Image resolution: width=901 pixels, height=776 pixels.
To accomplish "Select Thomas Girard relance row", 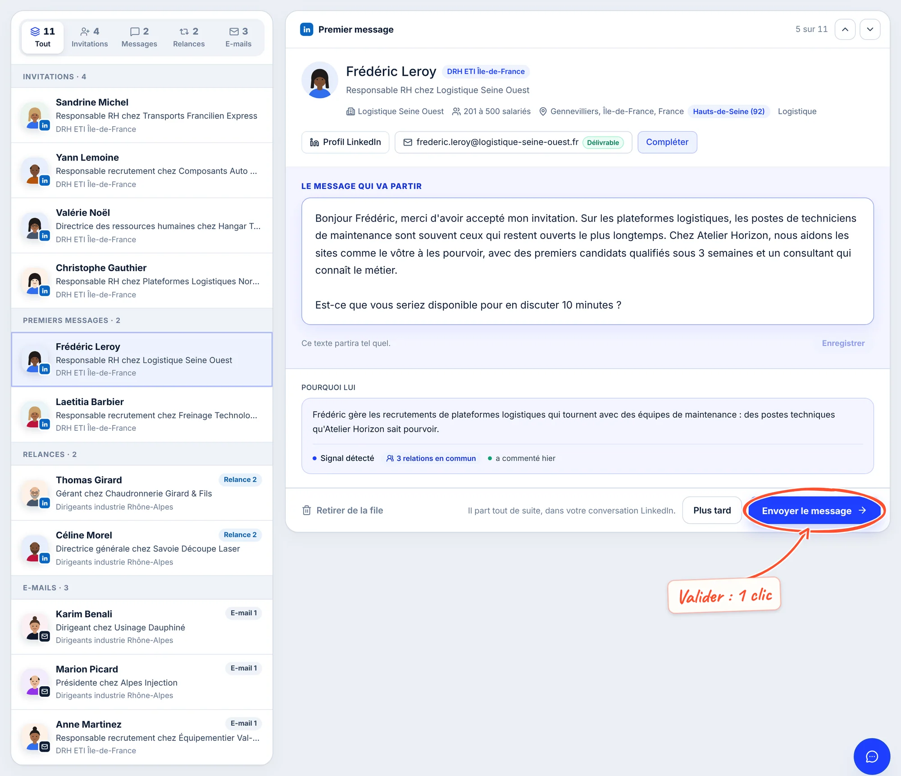I will (x=142, y=493).
